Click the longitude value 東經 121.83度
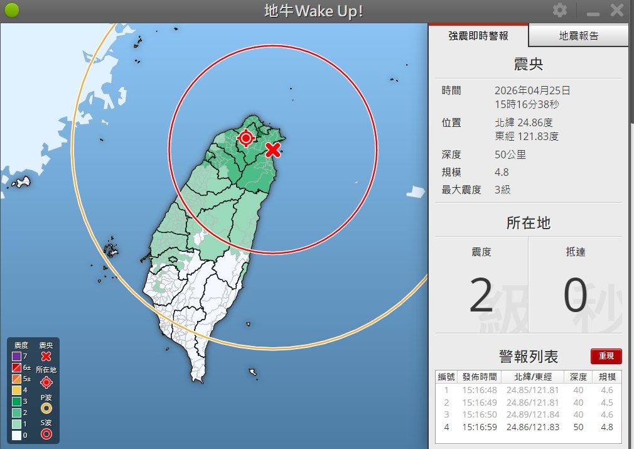 (x=527, y=136)
